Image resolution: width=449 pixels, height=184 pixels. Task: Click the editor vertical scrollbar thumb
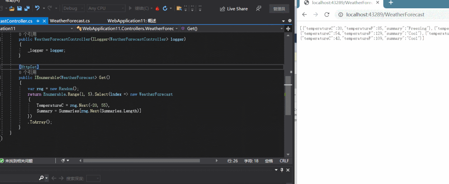click(x=288, y=96)
